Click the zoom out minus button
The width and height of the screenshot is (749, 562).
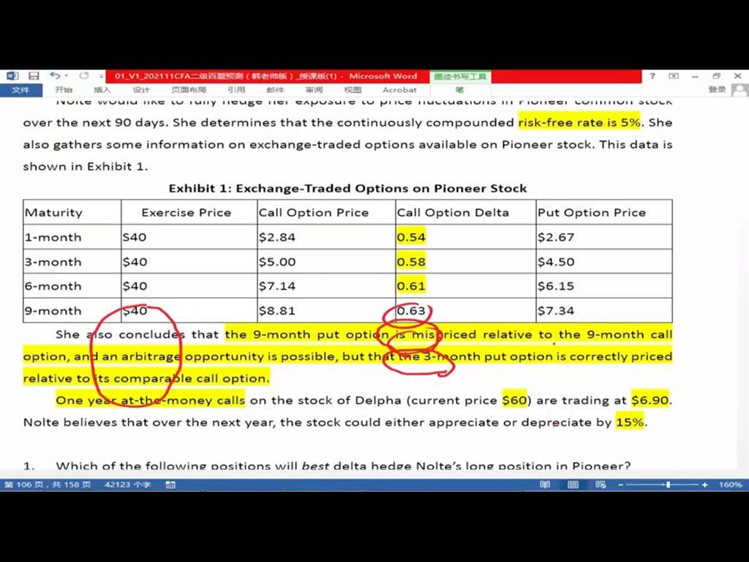click(x=620, y=484)
